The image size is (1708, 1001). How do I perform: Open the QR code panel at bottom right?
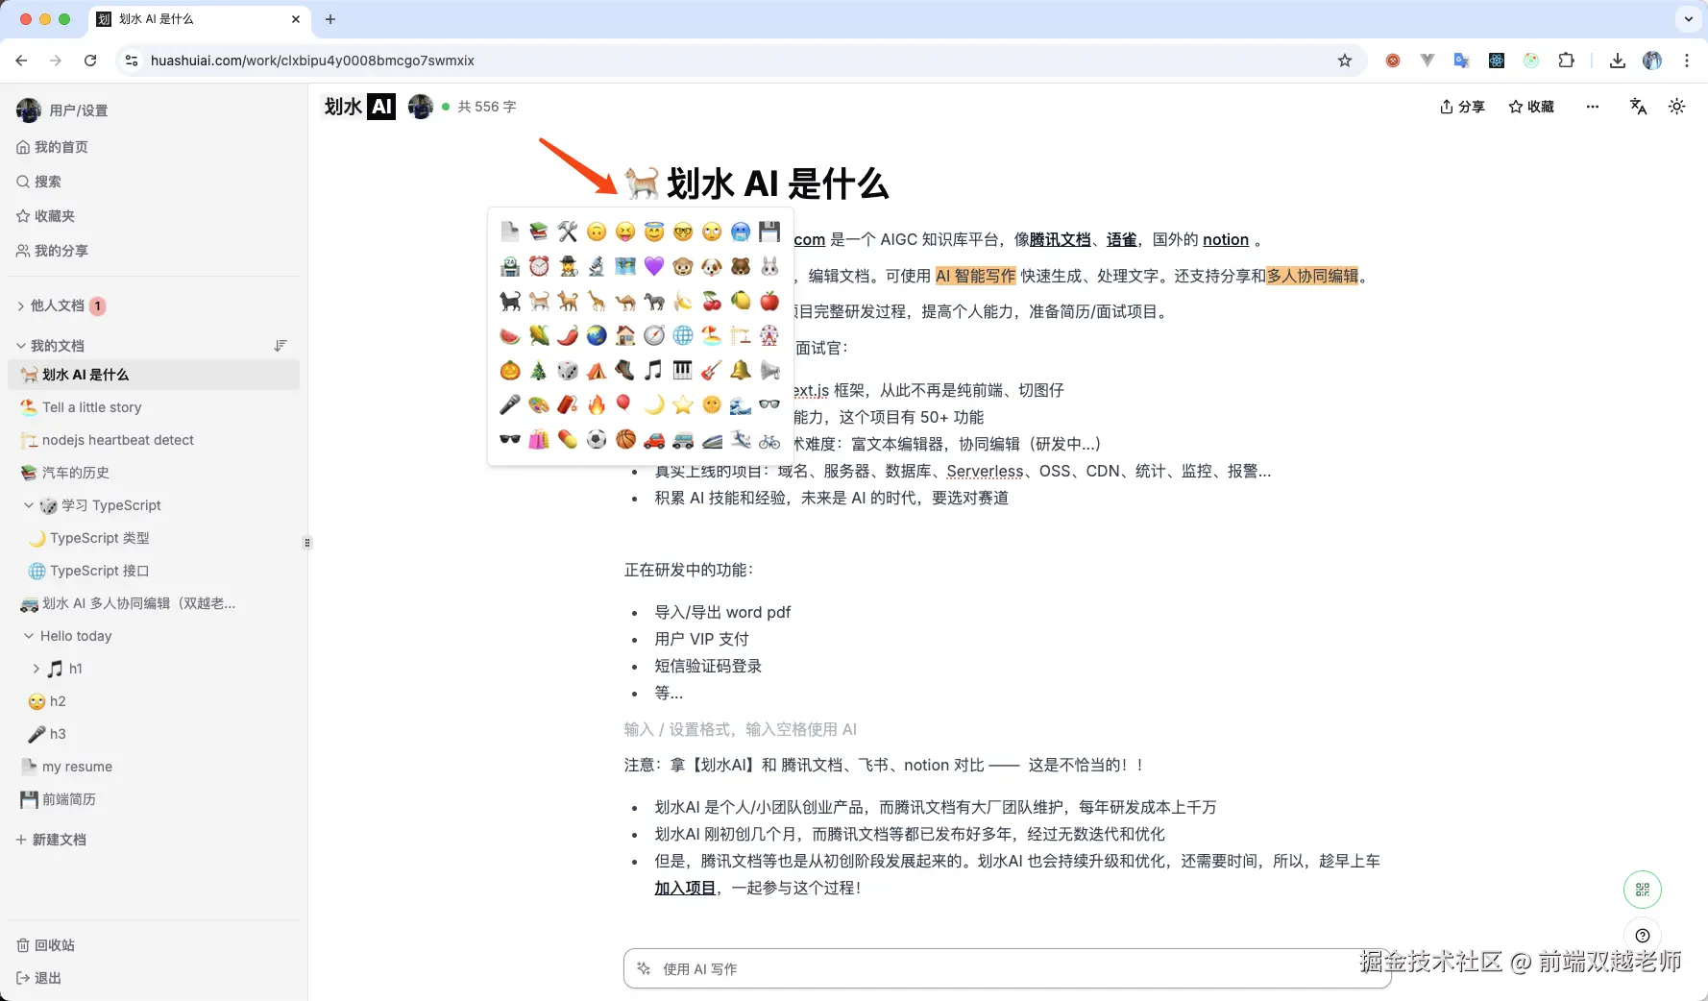pyautogui.click(x=1642, y=890)
